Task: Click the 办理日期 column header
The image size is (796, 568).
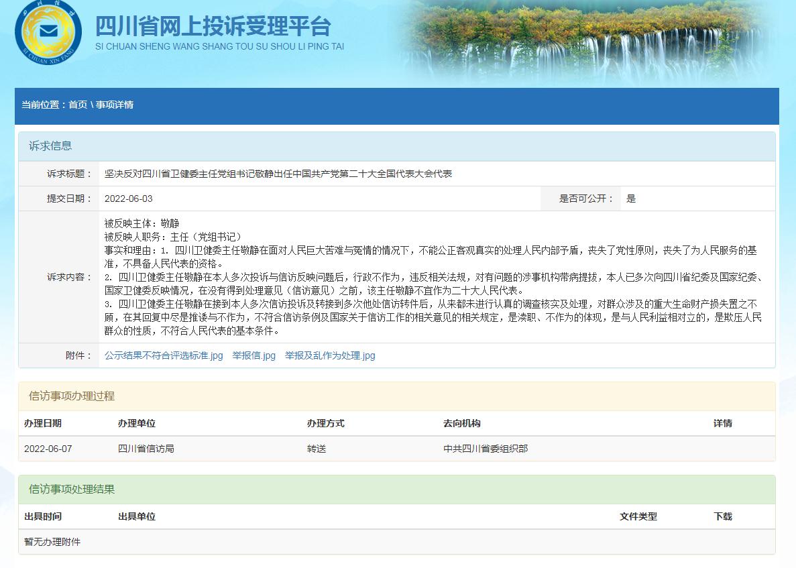Action: coord(43,423)
